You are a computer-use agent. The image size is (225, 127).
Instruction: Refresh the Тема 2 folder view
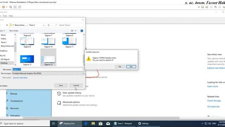click(49, 25)
